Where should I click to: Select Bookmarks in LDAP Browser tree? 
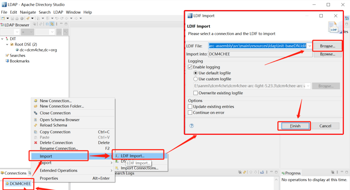(x=19, y=61)
